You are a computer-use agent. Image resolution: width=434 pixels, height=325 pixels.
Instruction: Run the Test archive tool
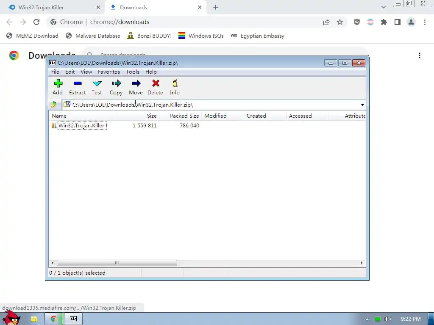[x=97, y=87]
